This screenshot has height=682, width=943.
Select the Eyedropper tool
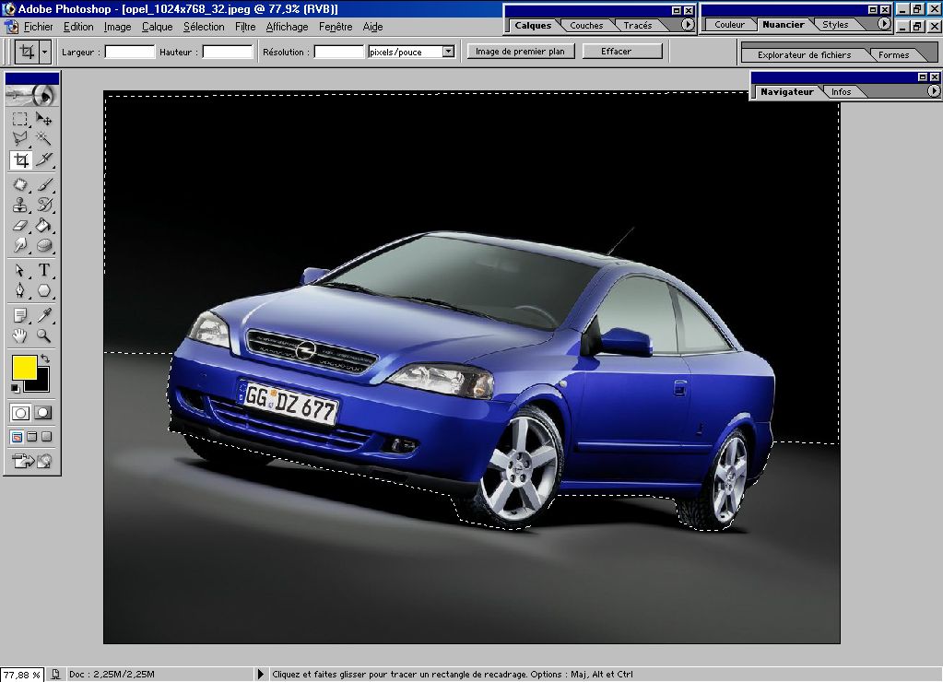[x=44, y=315]
